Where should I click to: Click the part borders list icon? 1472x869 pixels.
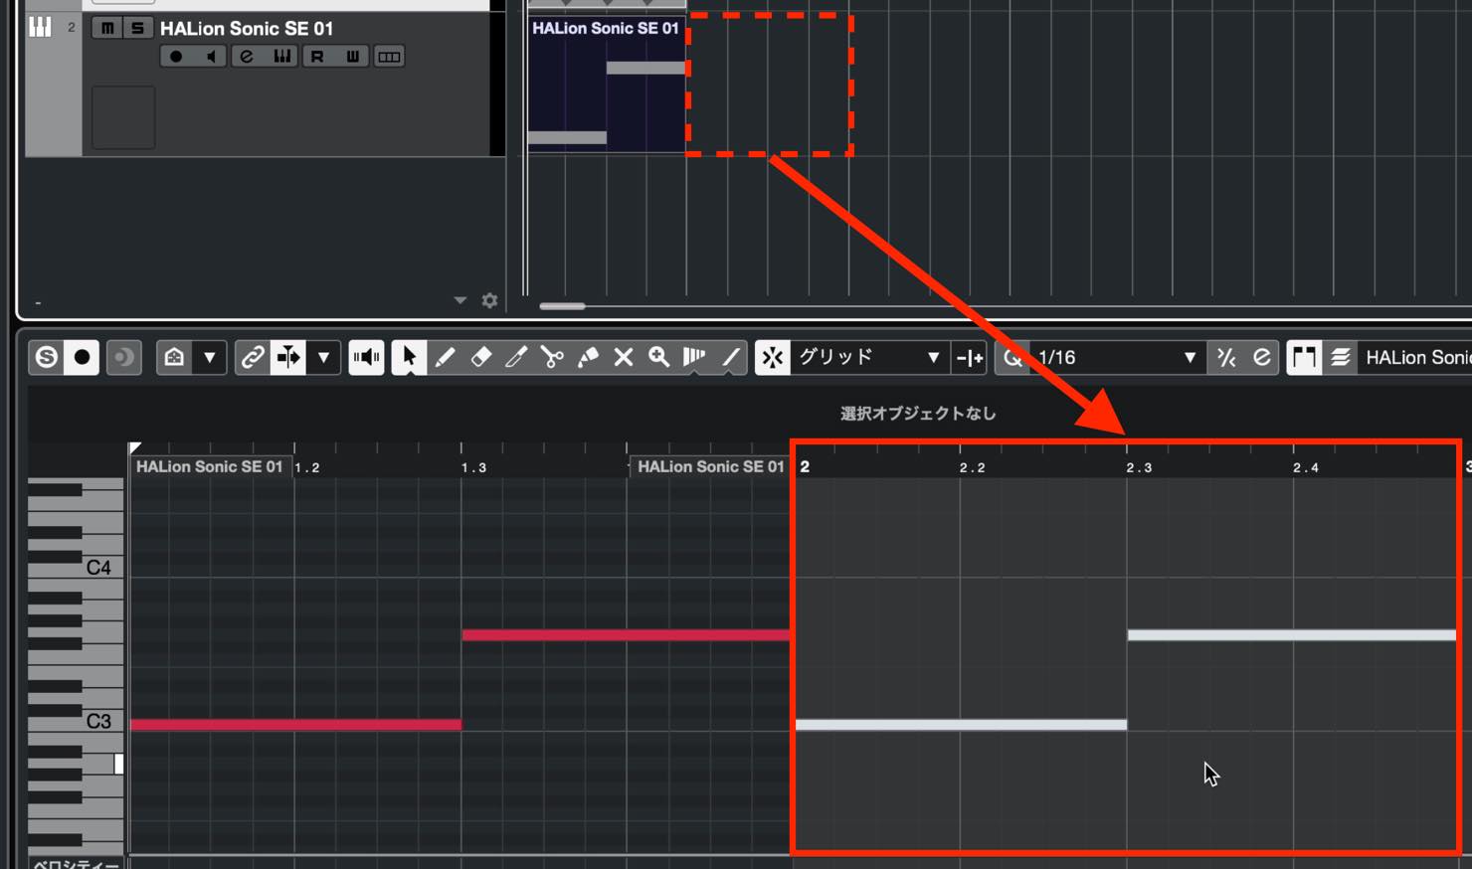click(x=1304, y=357)
